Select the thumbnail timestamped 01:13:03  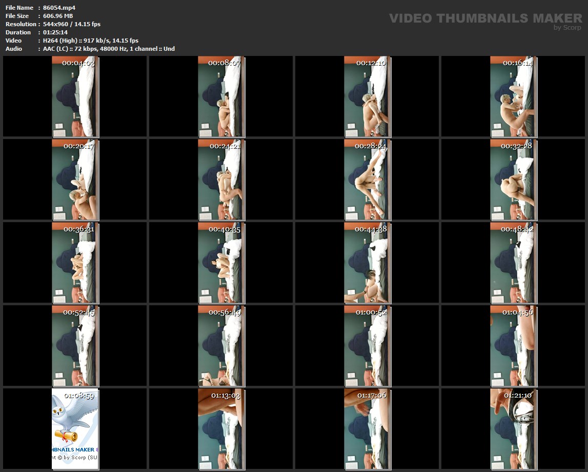pyautogui.click(x=221, y=429)
